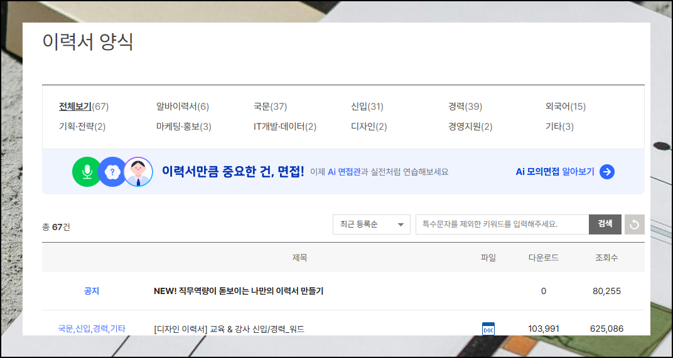Filter by 경영지원(2)
This screenshot has height=358, width=673.
(x=470, y=127)
